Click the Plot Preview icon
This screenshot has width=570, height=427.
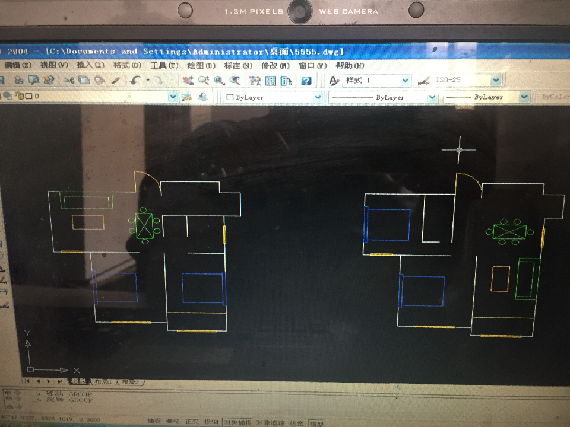pos(33,79)
